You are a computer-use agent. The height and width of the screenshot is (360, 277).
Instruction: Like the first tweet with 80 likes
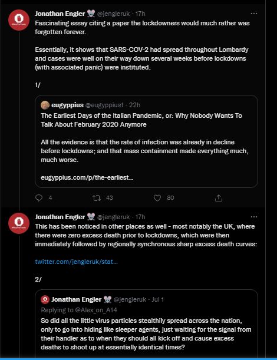[157, 198]
